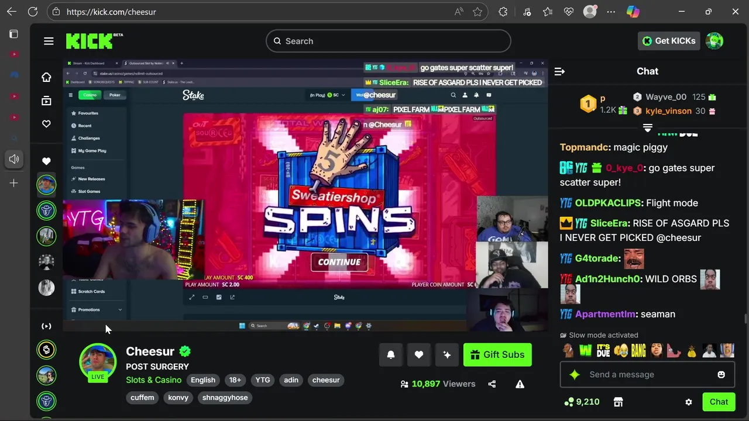Click the Get KICKs button
Viewport: 749px width, 421px height.
pos(669,41)
